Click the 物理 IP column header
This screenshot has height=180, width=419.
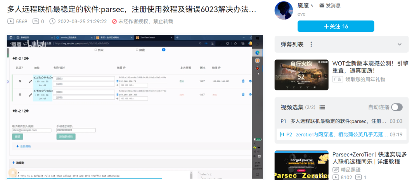coord(216,68)
